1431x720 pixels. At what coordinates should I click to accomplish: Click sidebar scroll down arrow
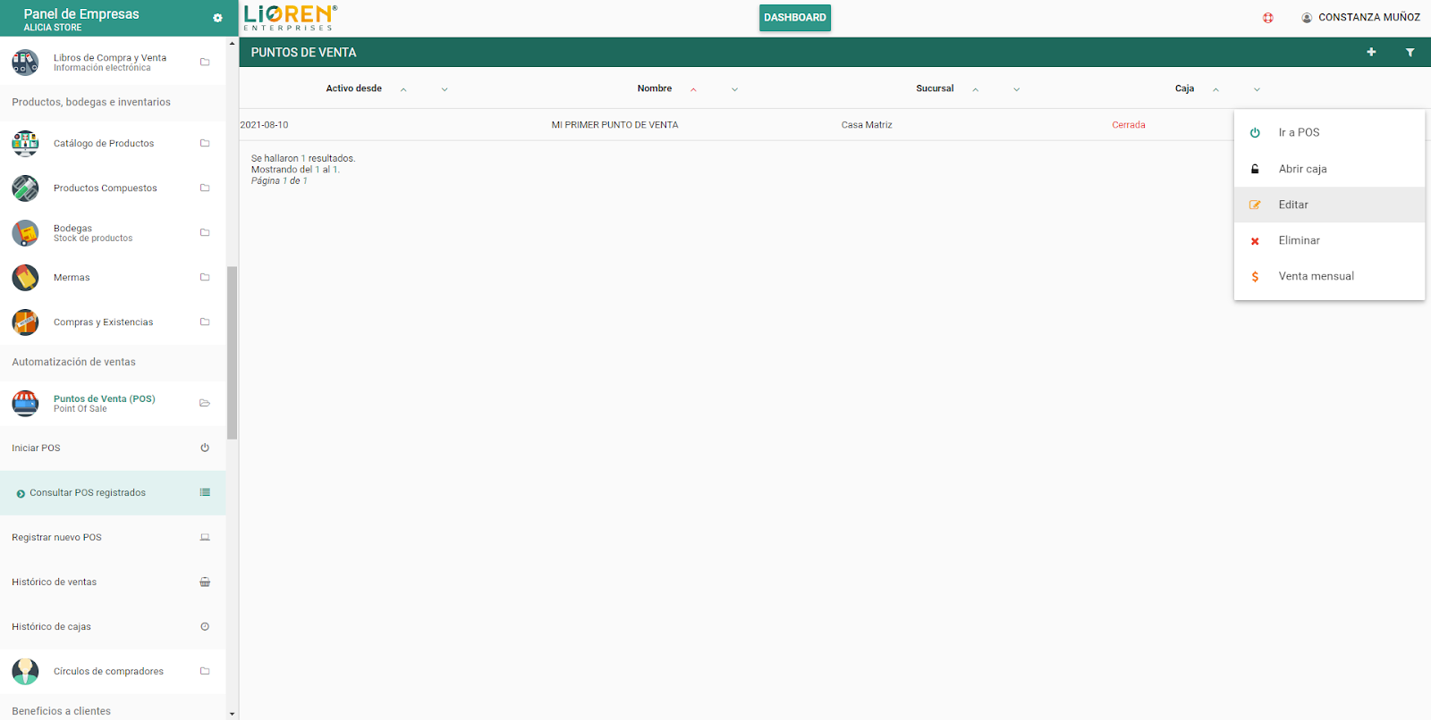coord(233,714)
